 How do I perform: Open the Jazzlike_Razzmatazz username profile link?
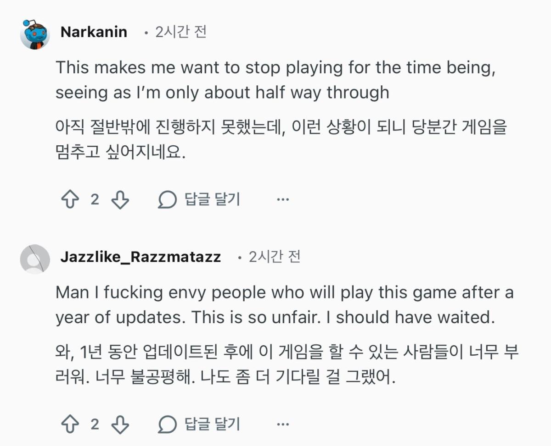click(x=141, y=257)
